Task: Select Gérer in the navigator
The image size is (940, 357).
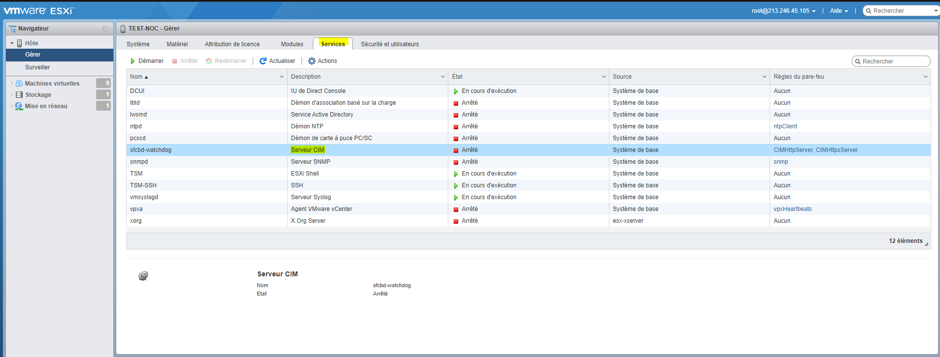Action: pos(60,55)
